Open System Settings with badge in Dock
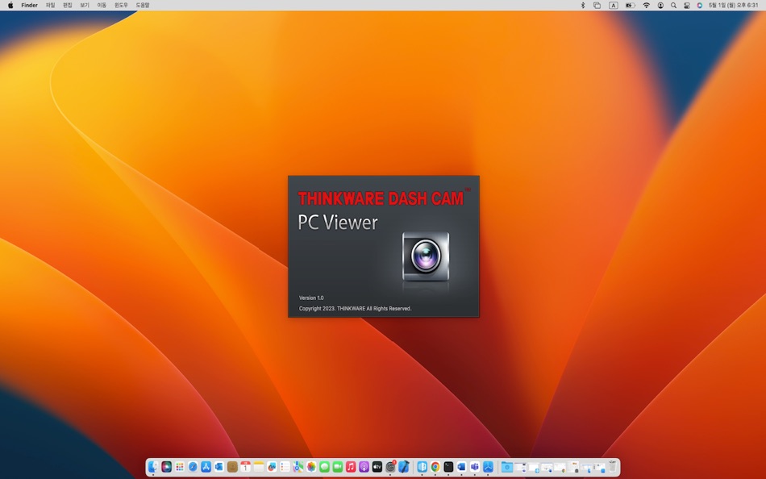 [390, 467]
